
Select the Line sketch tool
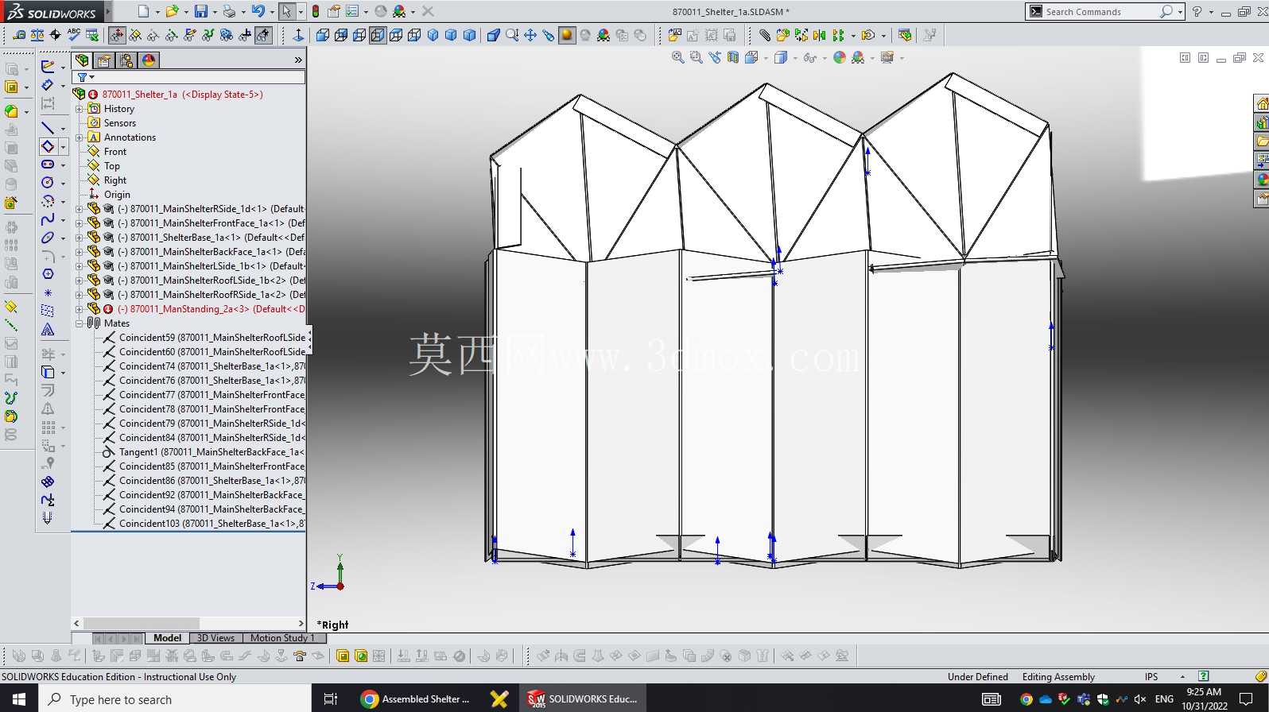pos(48,128)
